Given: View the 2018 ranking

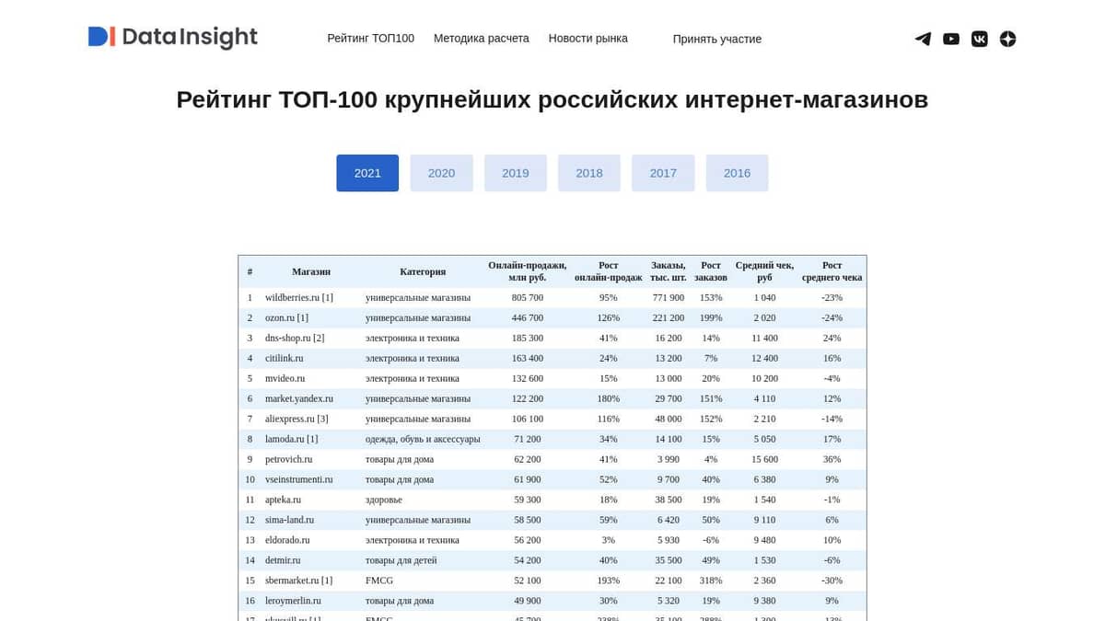Looking at the screenshot, I should point(588,173).
